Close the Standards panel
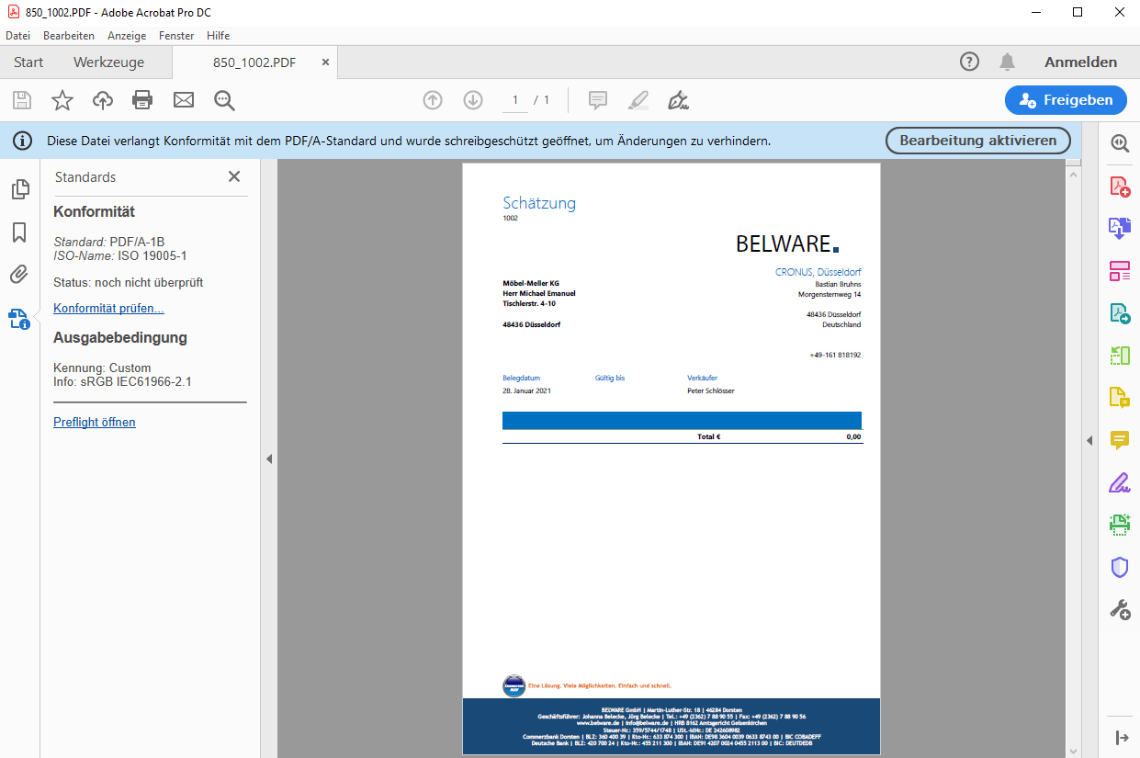Screen dimensions: 1140x758 234,176
